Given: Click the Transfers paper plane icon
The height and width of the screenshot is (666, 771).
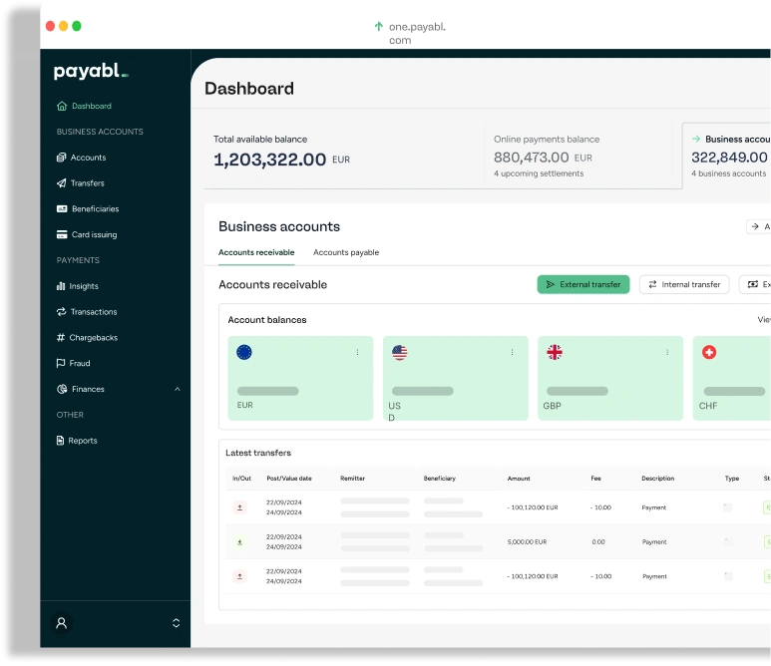Looking at the screenshot, I should 62,183.
